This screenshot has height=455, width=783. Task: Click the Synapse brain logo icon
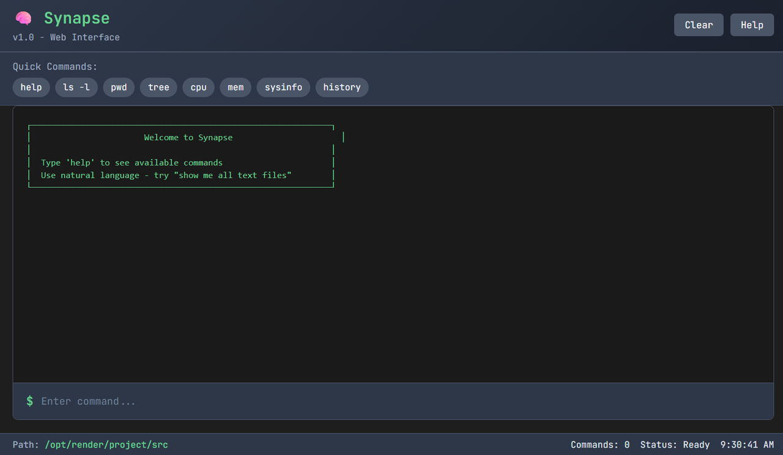click(23, 18)
